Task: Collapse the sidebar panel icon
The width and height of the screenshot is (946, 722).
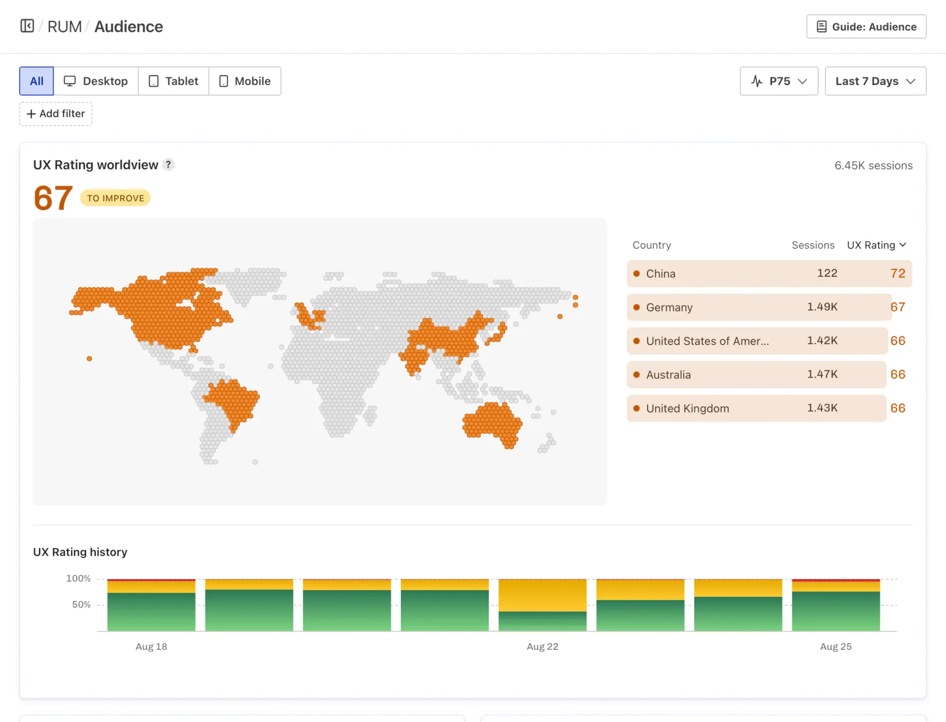Action: pos(27,26)
